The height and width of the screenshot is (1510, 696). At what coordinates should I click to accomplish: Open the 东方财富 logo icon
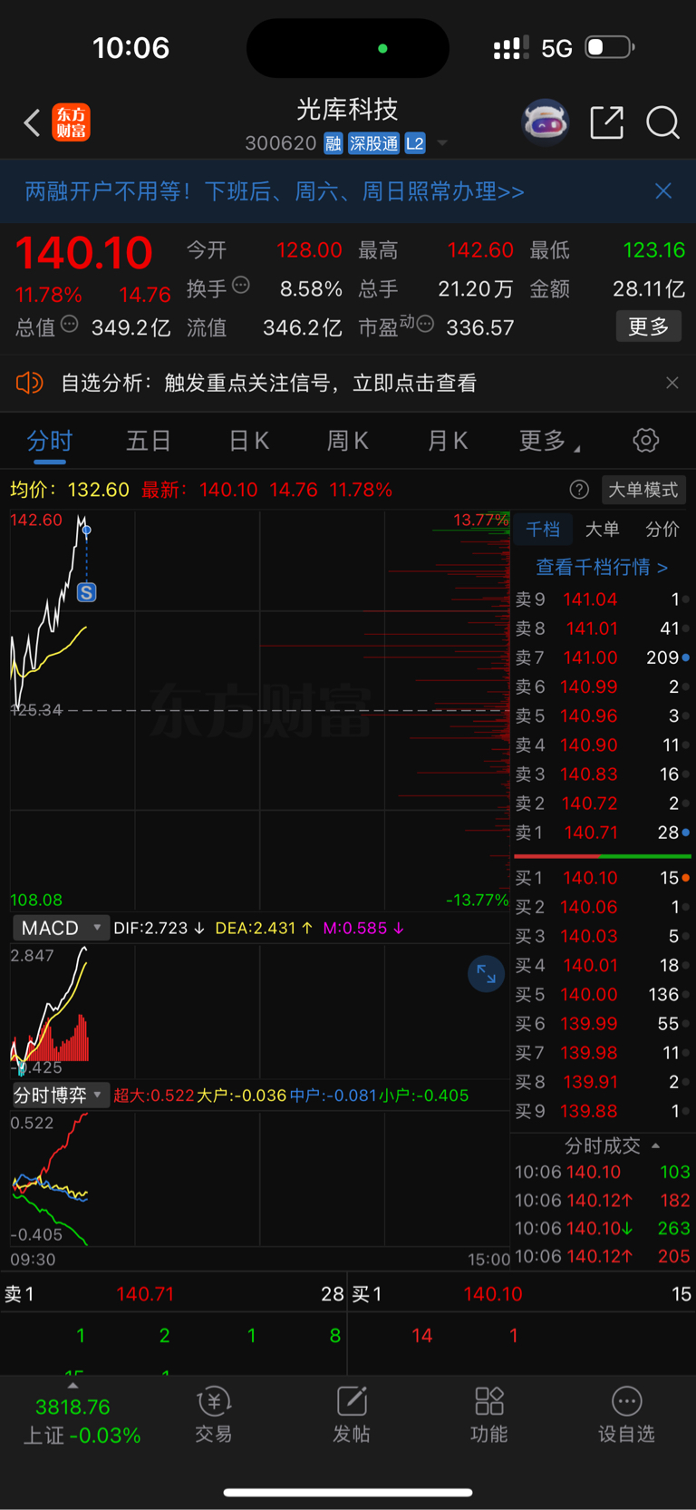pyautogui.click(x=72, y=122)
